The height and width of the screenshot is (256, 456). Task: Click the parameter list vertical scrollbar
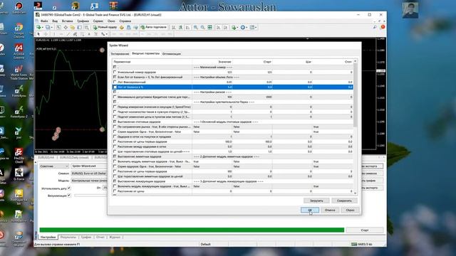(x=355, y=95)
